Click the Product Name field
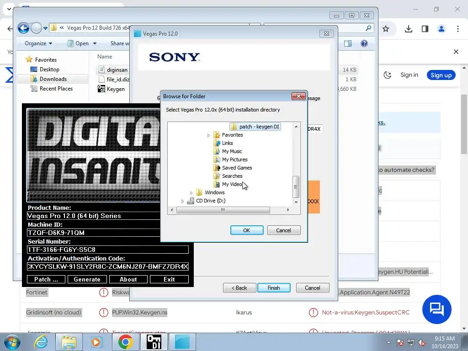 93,216
